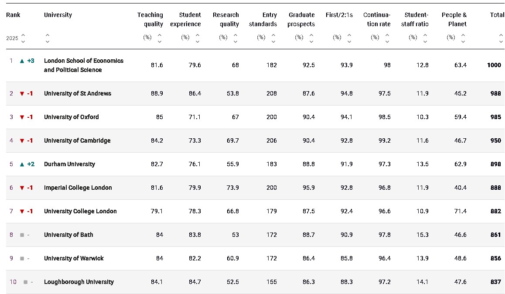Sort by Continuation rate column arrows
This screenshot has width=505, height=294.
(x=387, y=38)
